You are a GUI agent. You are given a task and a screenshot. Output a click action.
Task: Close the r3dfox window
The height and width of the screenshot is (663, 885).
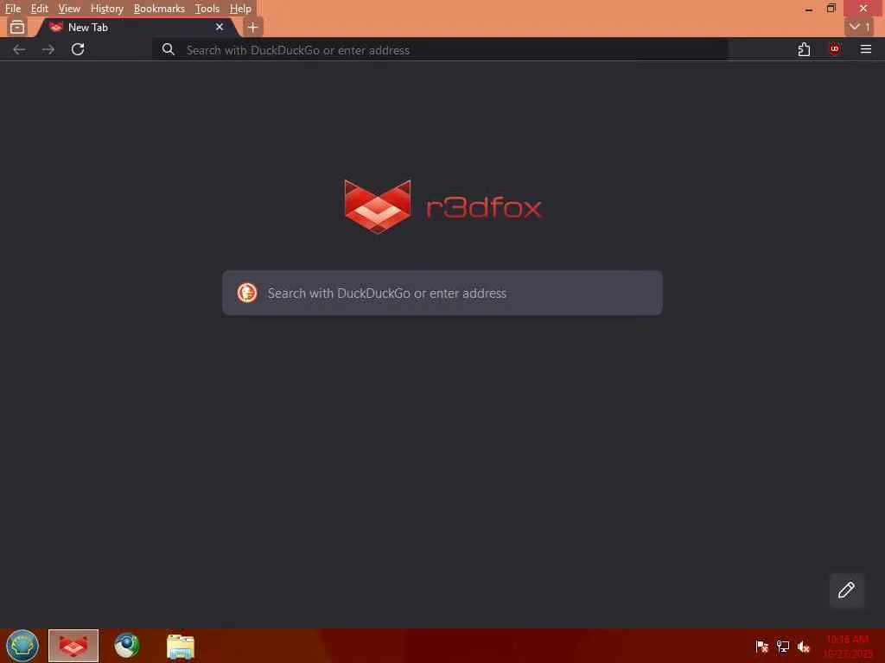click(863, 9)
